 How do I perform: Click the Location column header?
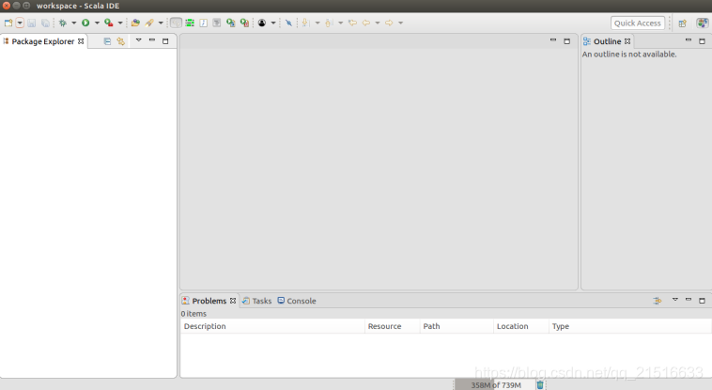tap(521, 326)
